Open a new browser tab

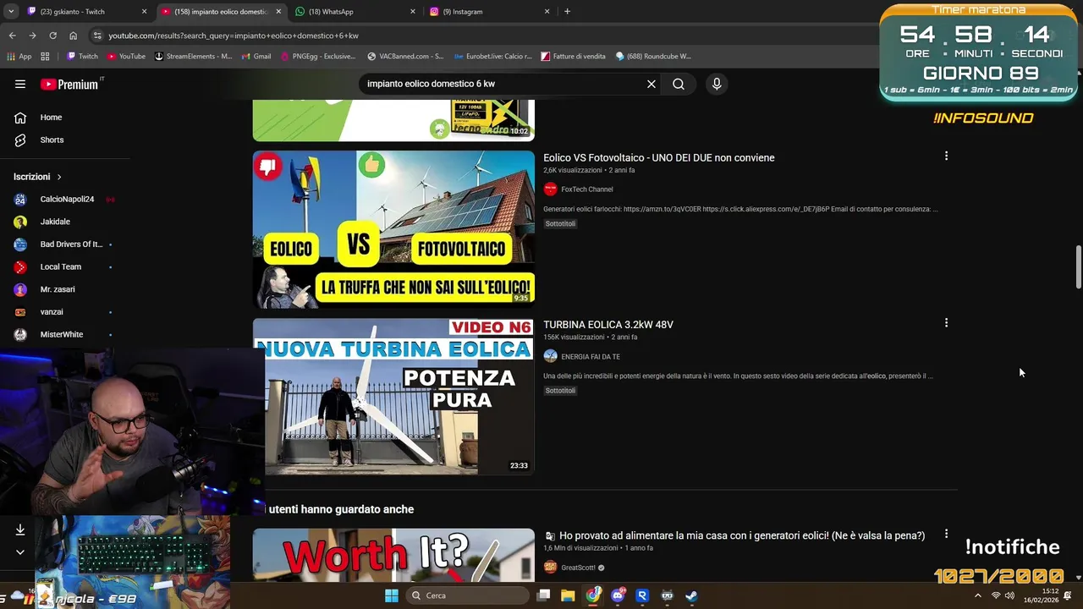pyautogui.click(x=567, y=12)
